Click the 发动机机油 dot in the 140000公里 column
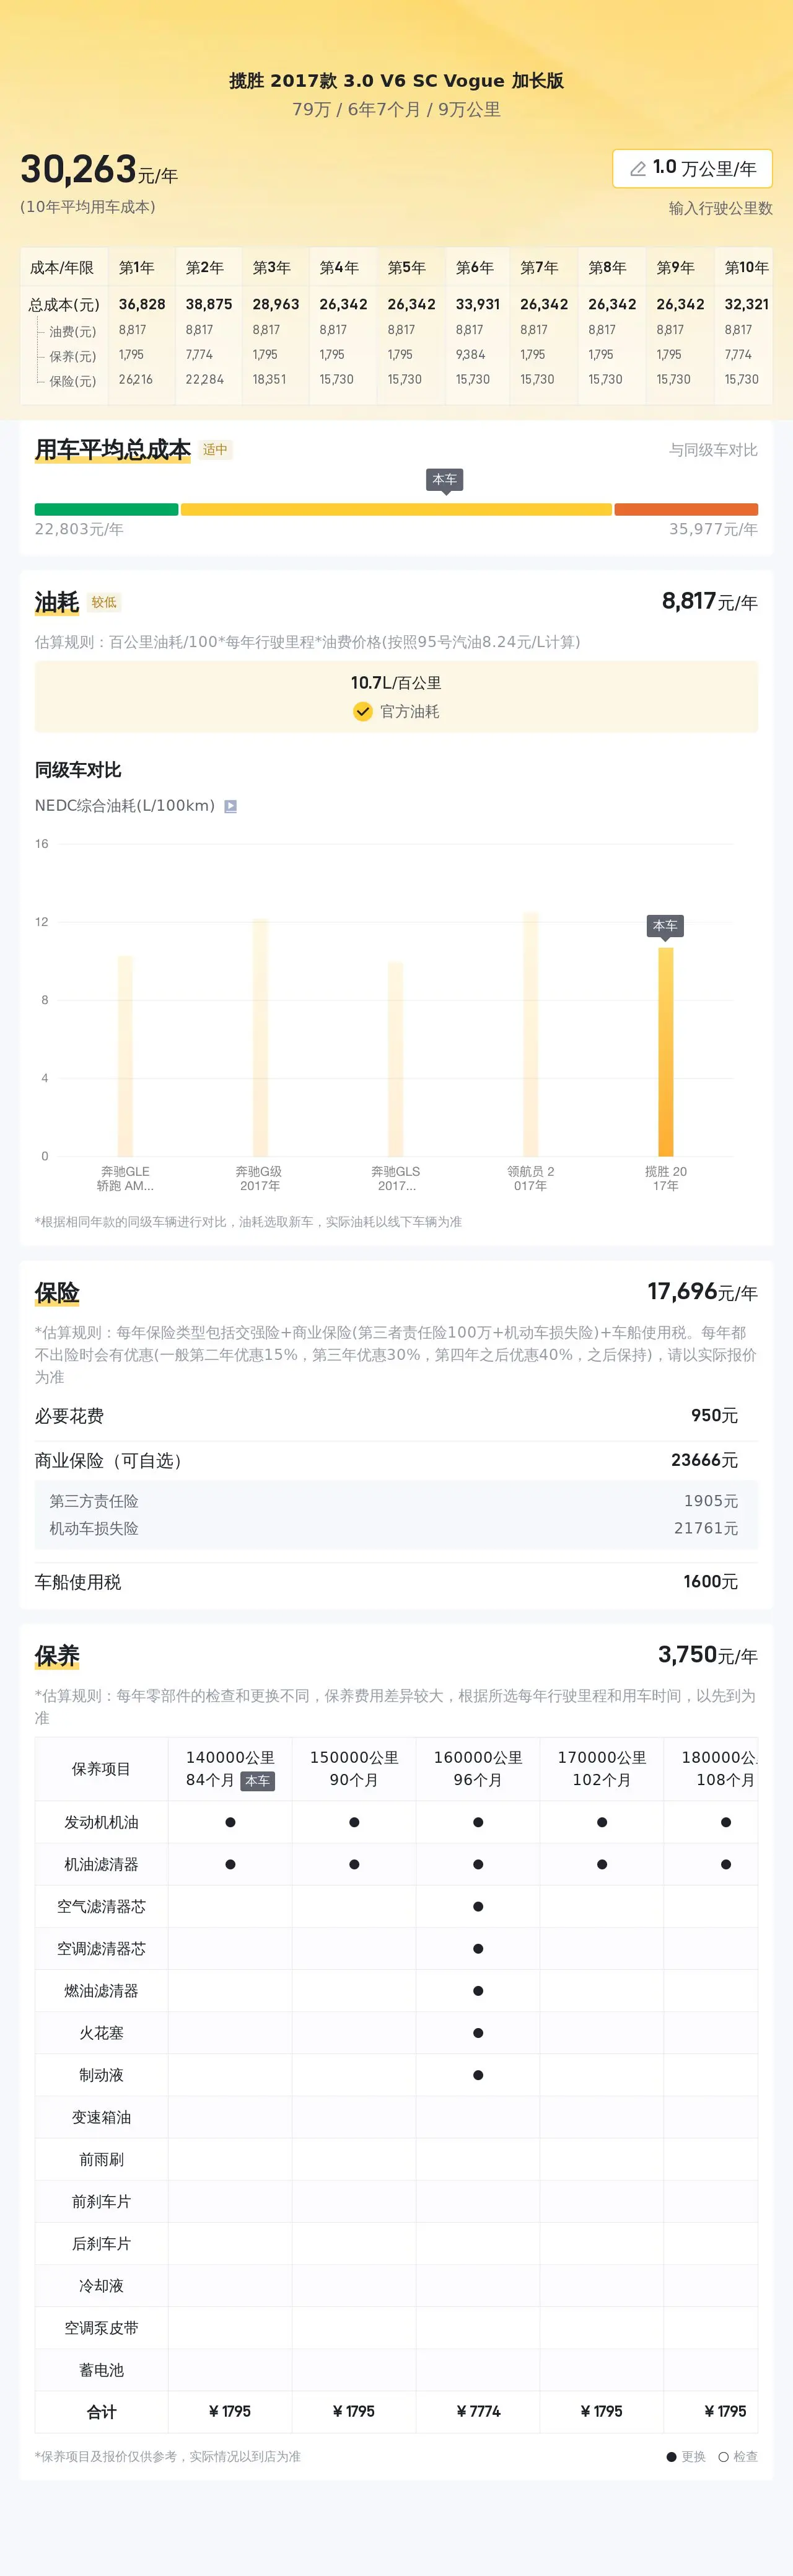Screen dimensions: 793x2576 (x=230, y=1822)
